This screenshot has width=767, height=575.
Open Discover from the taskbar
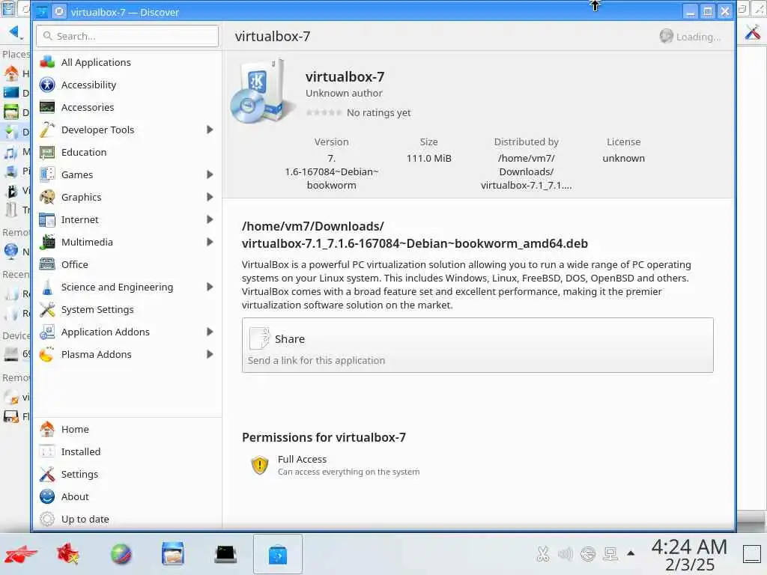[277, 555]
